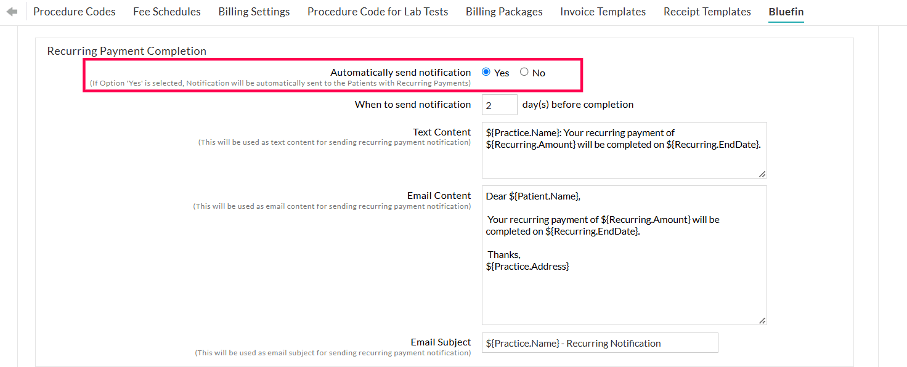Open Procedure Code for Lab Tests tab

(378, 12)
